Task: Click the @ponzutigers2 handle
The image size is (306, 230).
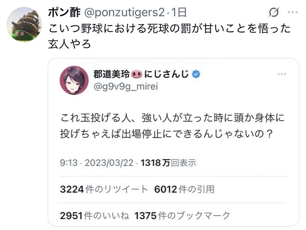Action: pos(124,13)
